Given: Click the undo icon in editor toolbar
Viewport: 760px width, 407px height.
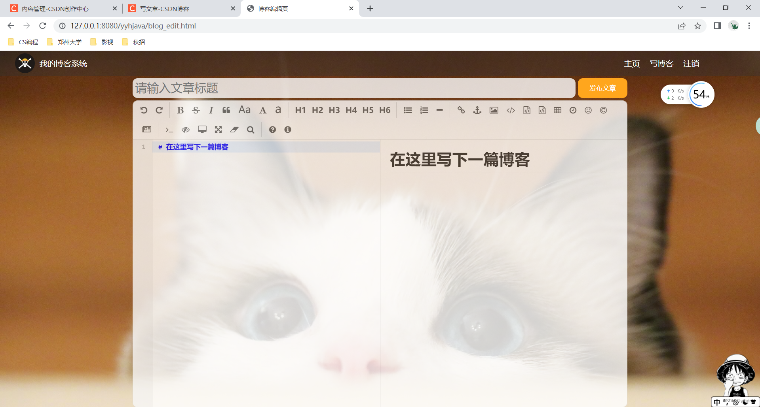Looking at the screenshot, I should [x=144, y=110].
